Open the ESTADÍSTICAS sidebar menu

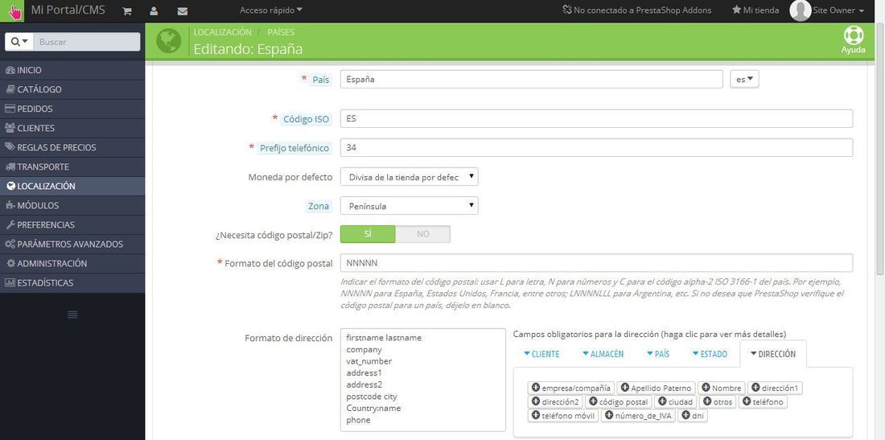point(72,282)
